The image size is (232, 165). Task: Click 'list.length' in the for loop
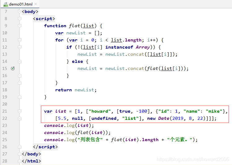(x=126, y=40)
